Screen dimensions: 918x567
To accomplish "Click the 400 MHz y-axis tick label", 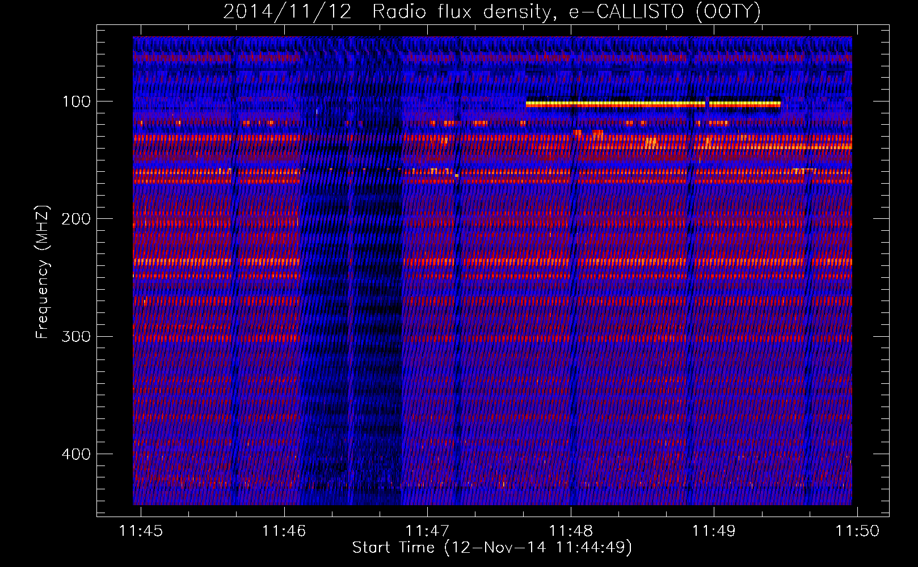I will 76,454.
